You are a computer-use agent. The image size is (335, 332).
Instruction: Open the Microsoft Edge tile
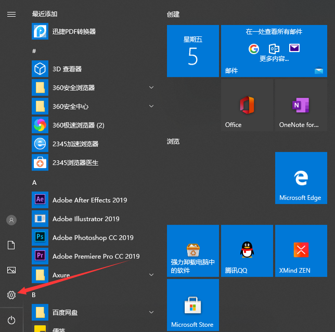coord(300,178)
